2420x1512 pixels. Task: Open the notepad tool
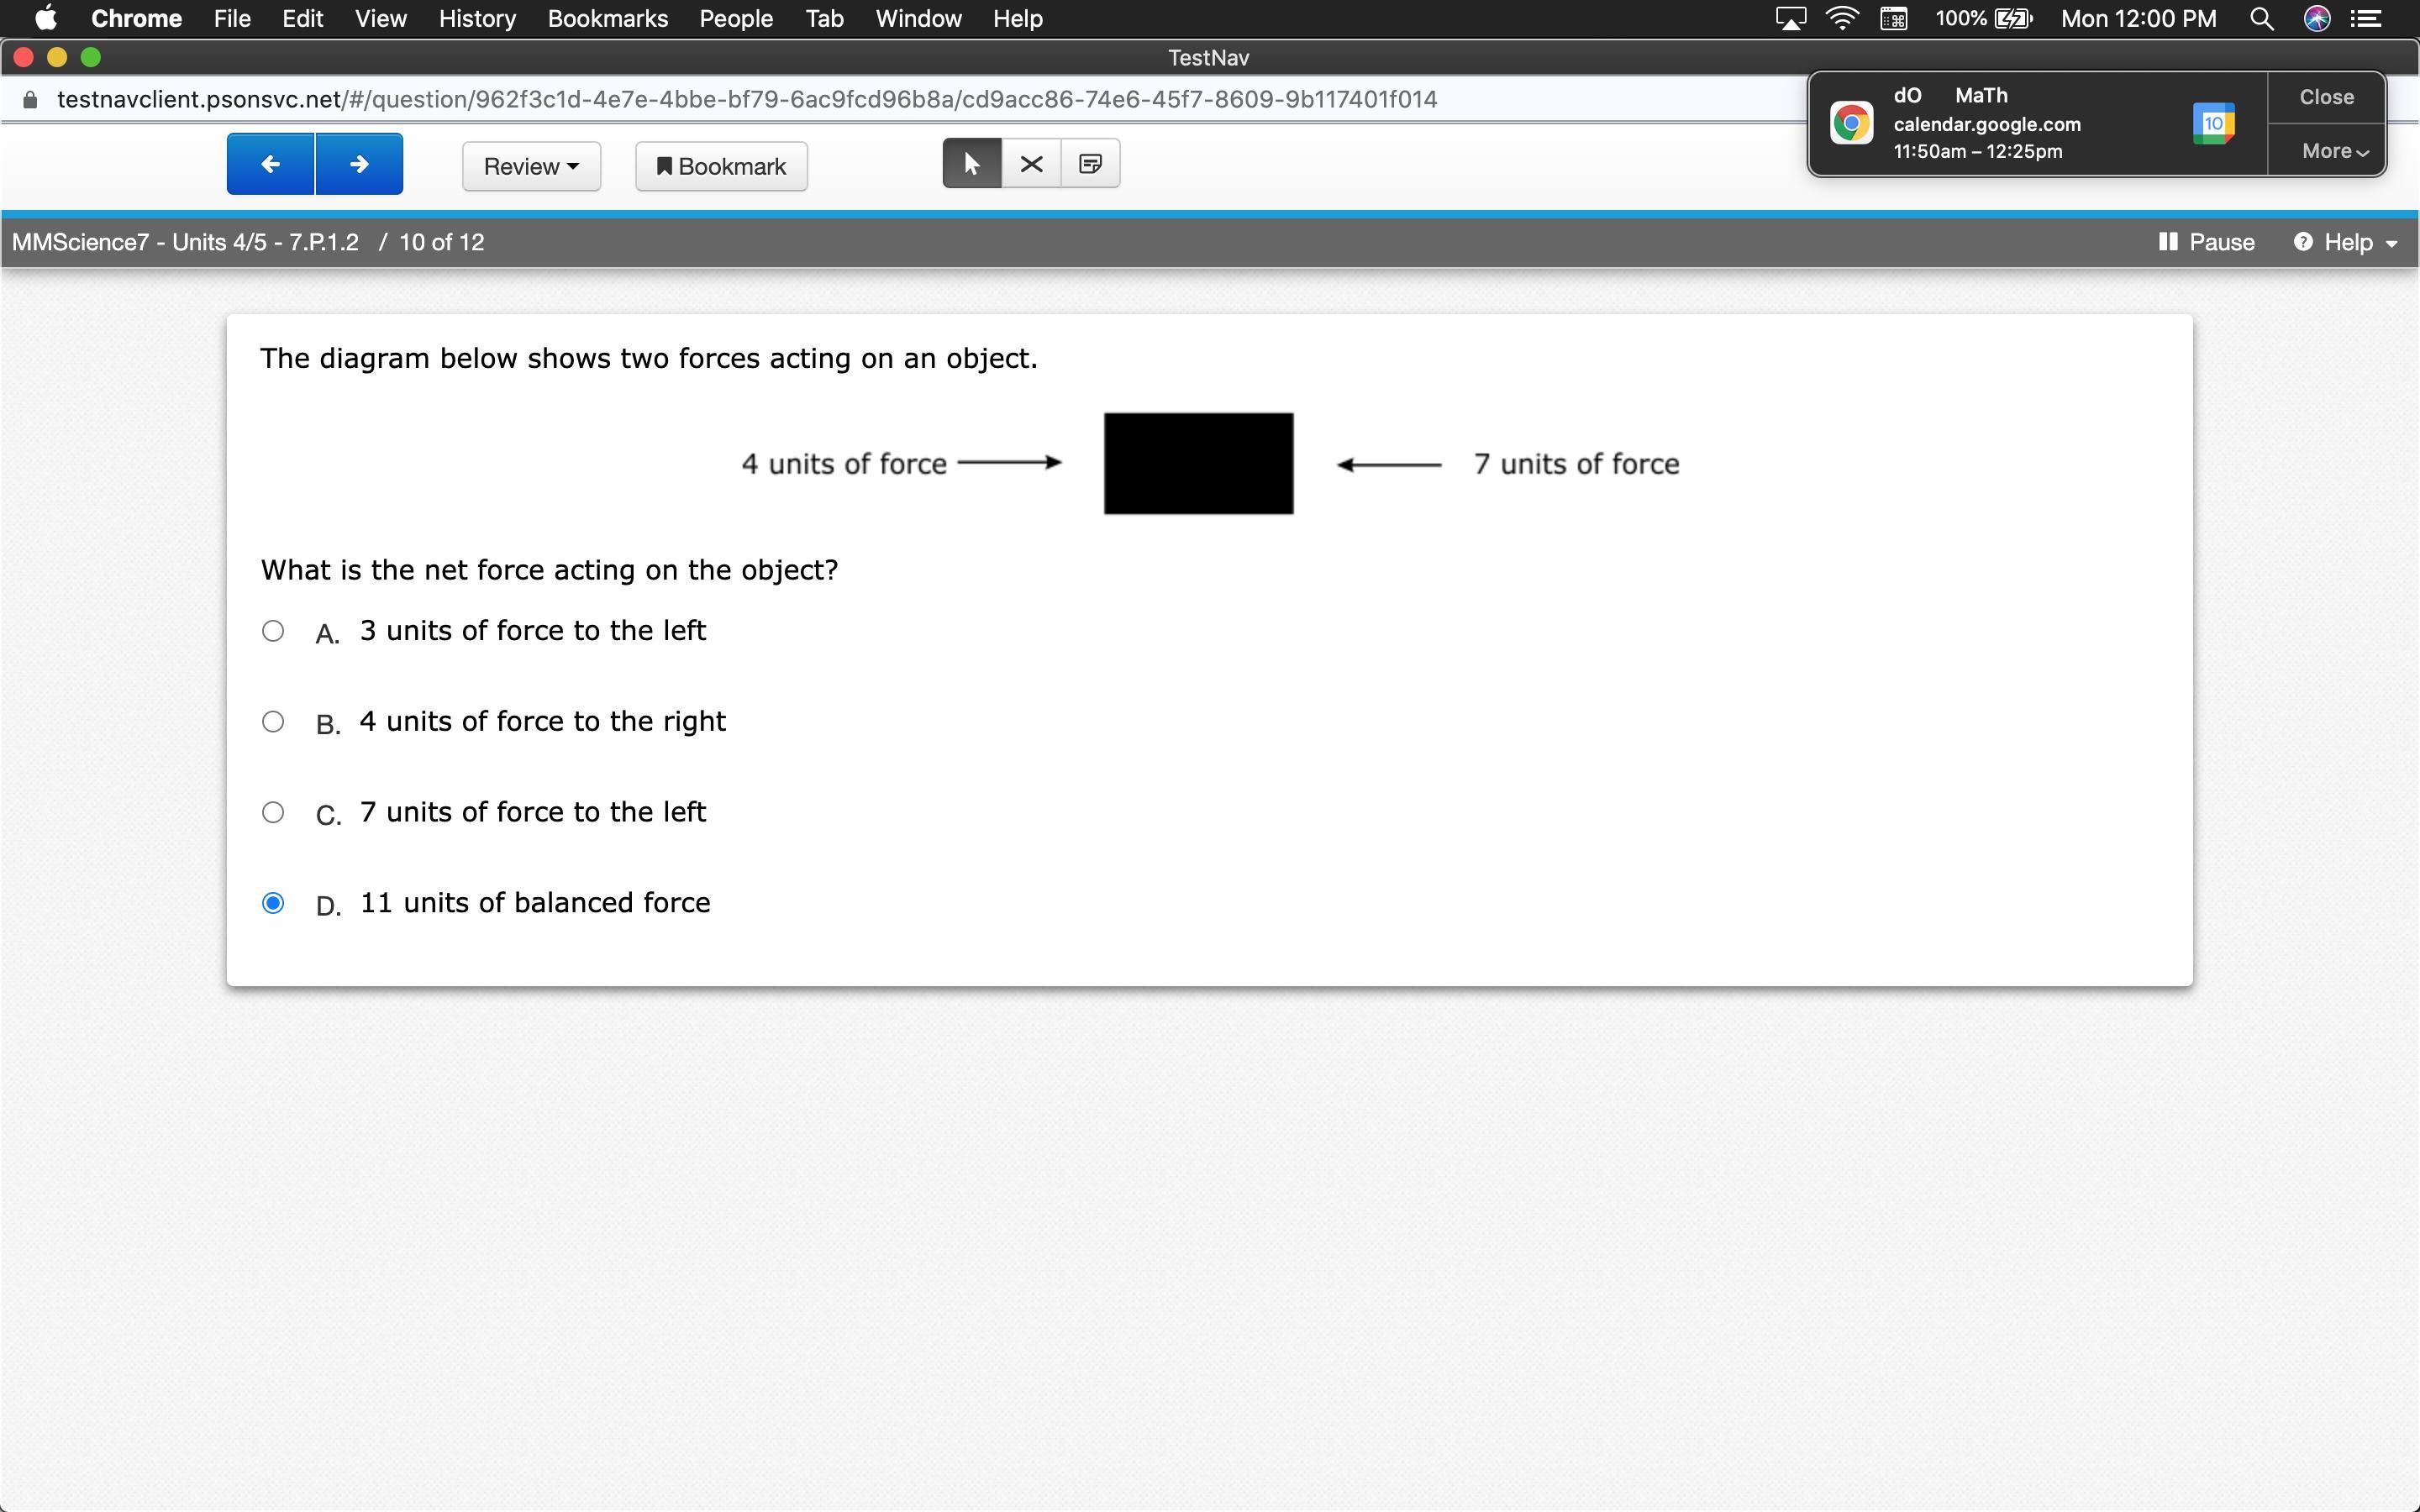coord(1090,164)
